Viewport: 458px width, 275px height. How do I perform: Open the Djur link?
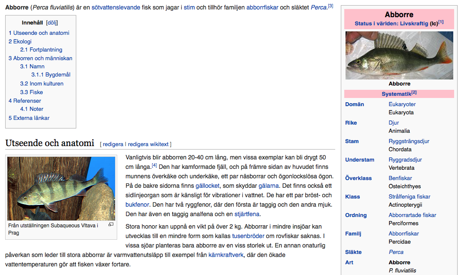coord(393,123)
